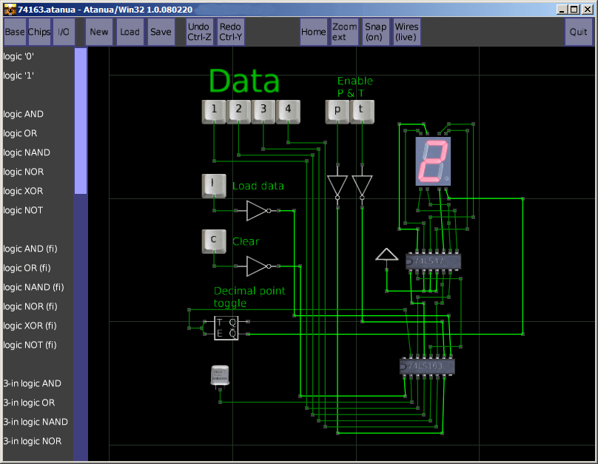The width and height of the screenshot is (598, 464).
Task: Click the component list scrollbar thumb
Action: [81, 121]
